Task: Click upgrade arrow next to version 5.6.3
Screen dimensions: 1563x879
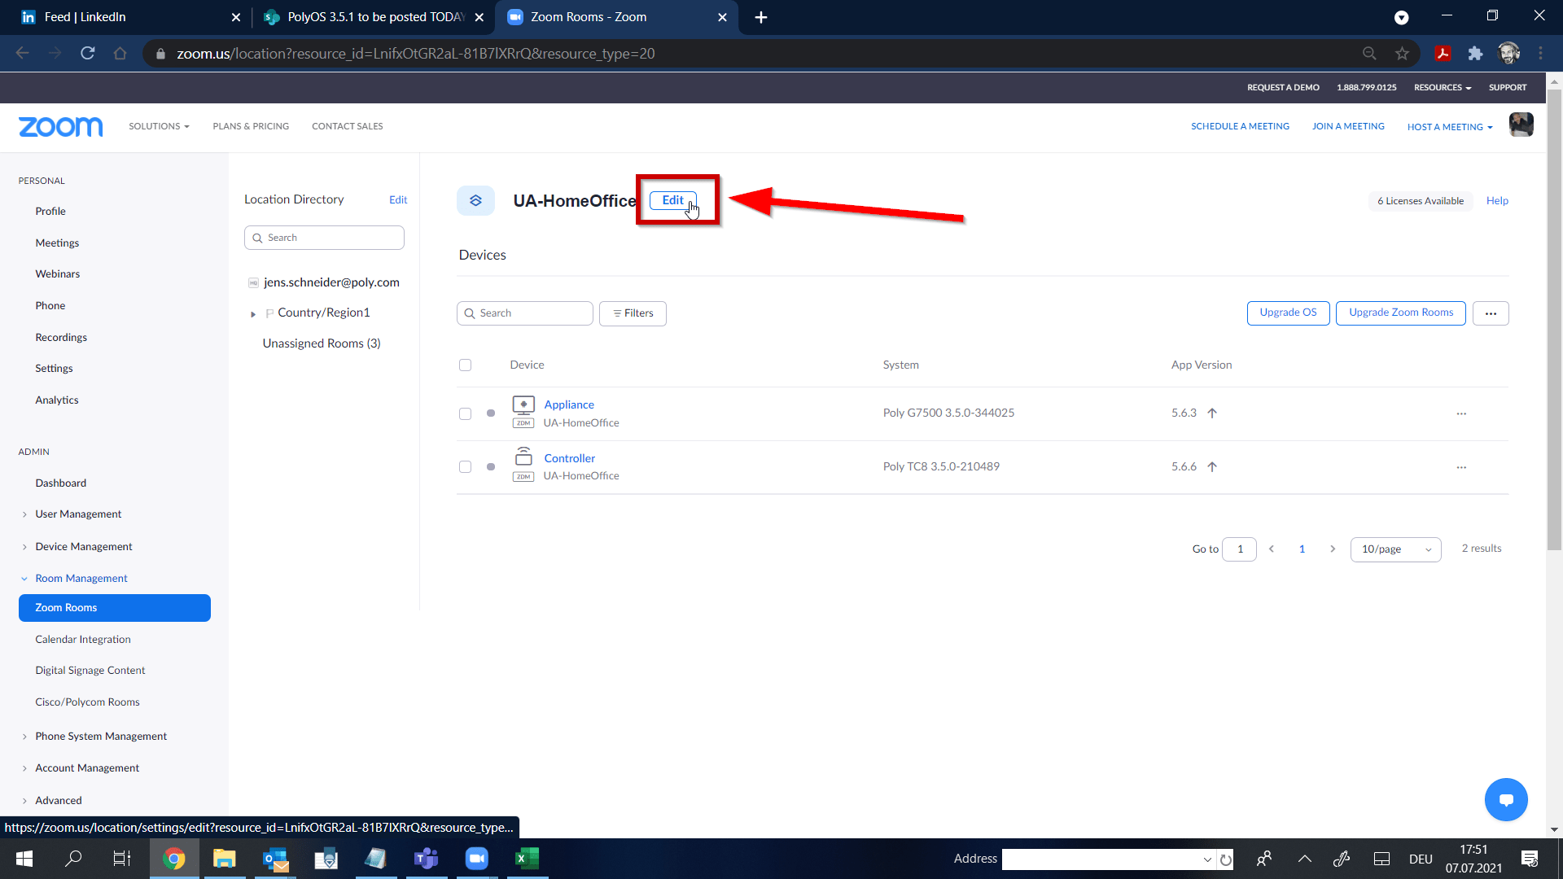Action: (x=1212, y=413)
